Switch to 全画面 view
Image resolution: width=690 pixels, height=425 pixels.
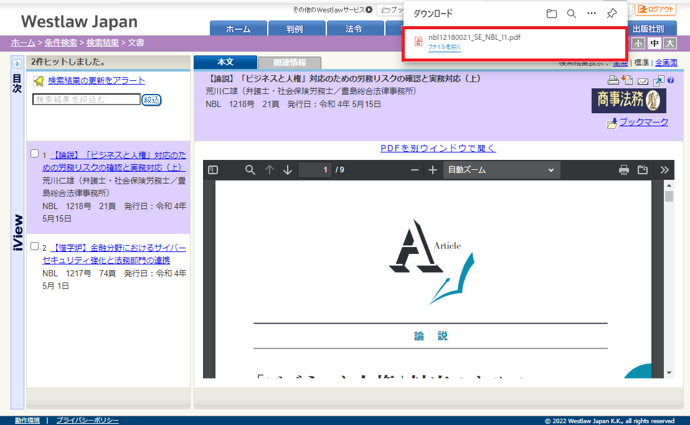tap(666, 63)
